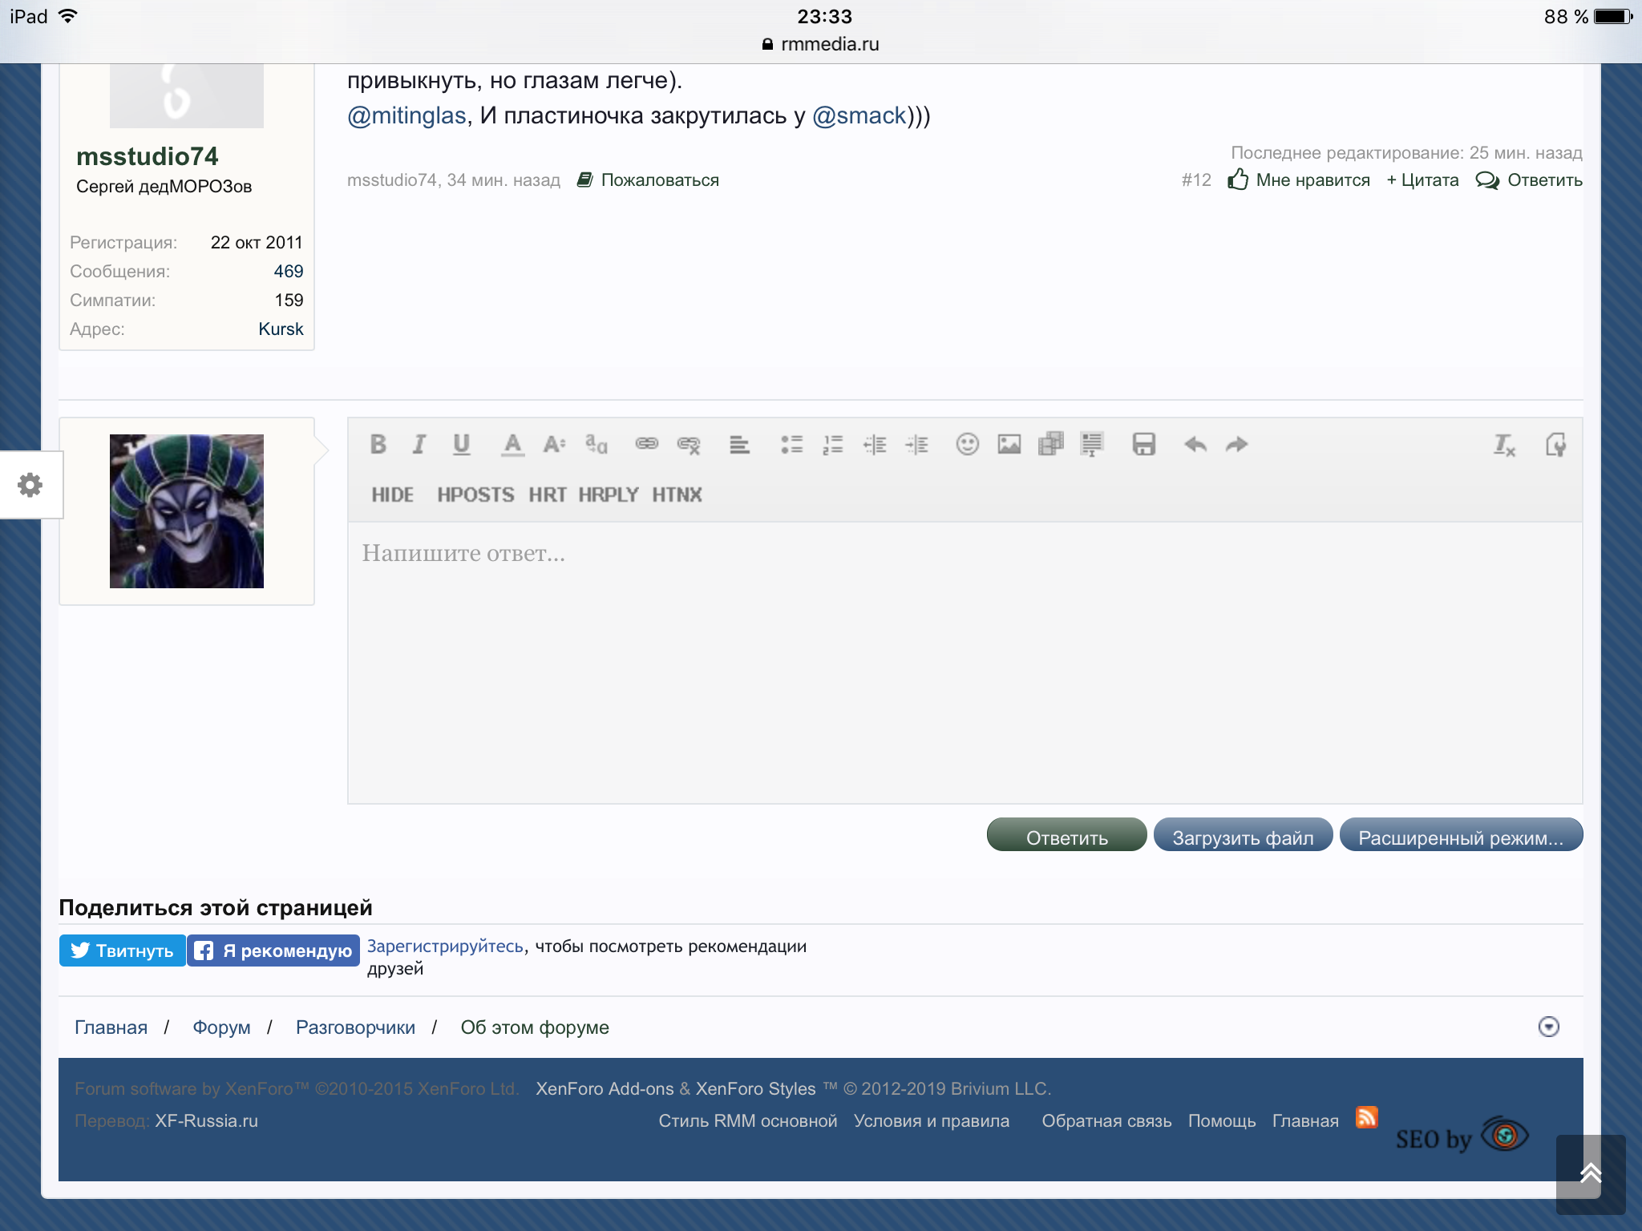This screenshot has width=1642, height=1231.
Task: Insert a link with the chain icon
Action: [x=646, y=444]
